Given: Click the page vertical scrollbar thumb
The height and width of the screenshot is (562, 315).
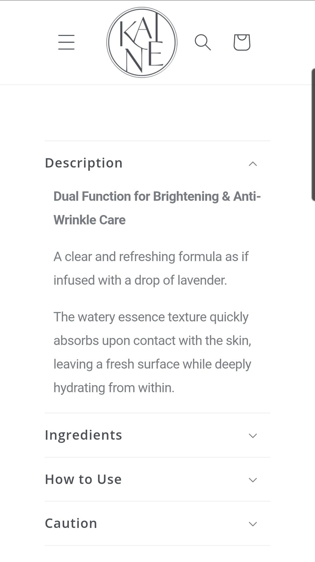Looking at the screenshot, I should [x=313, y=134].
